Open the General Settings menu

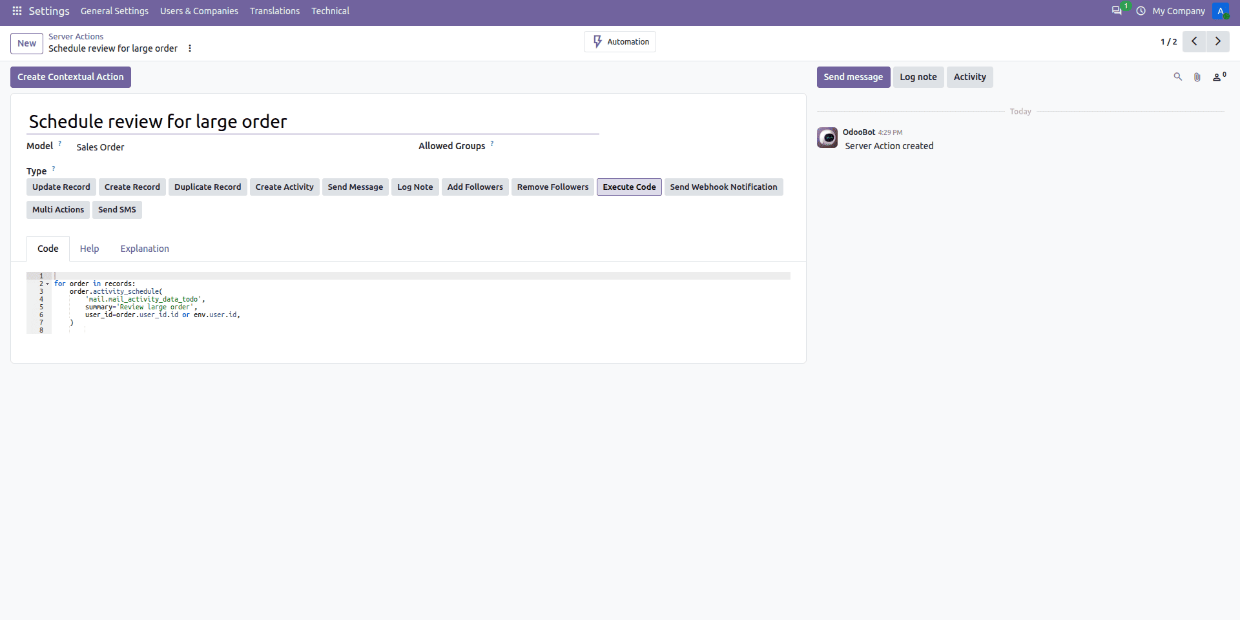[x=114, y=11]
